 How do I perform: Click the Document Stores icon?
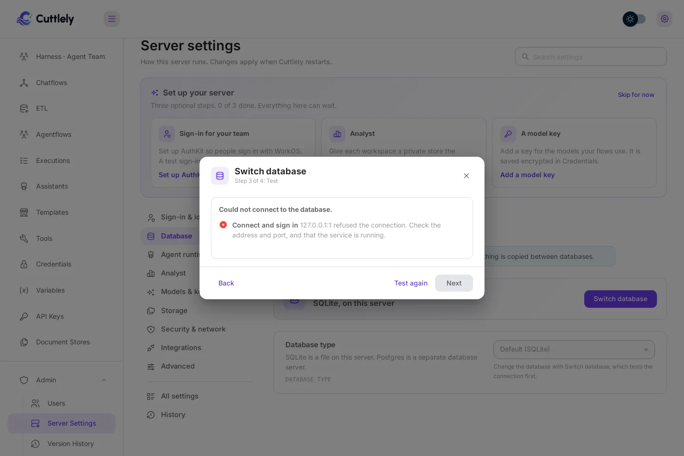click(24, 342)
